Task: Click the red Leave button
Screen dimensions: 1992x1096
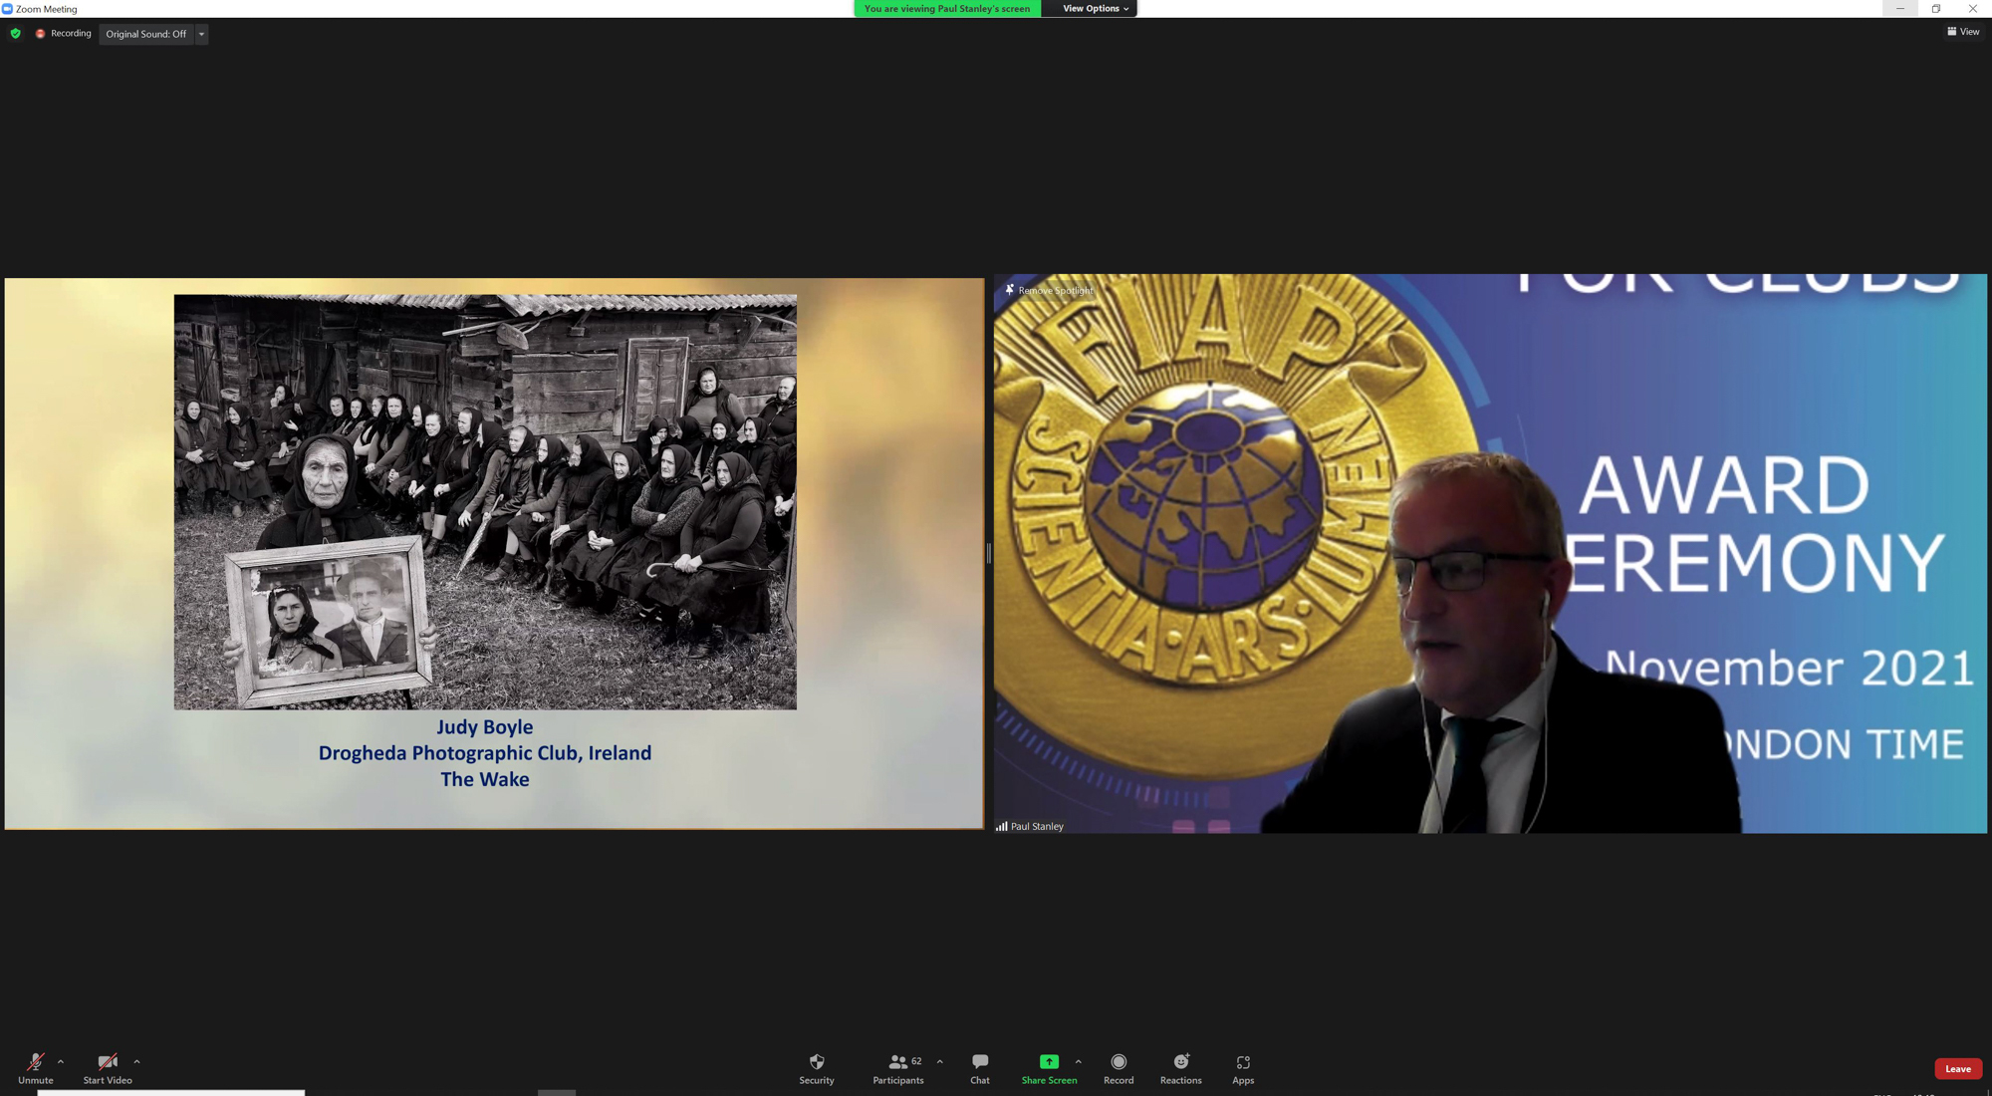Action: coord(1958,1069)
